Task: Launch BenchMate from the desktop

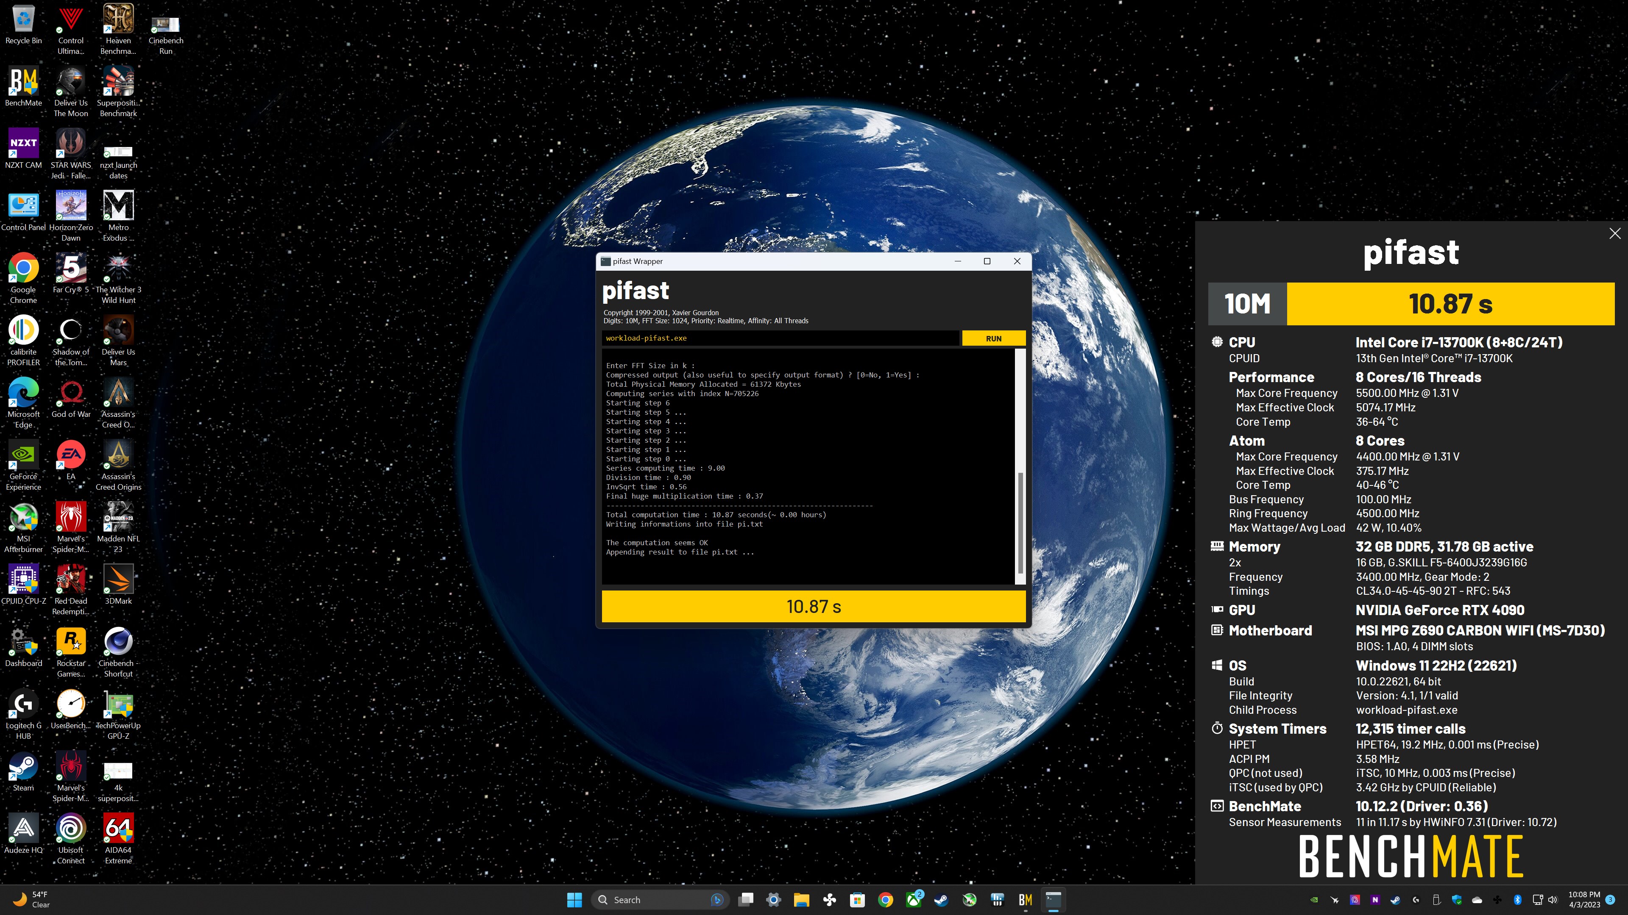Action: coord(23,86)
